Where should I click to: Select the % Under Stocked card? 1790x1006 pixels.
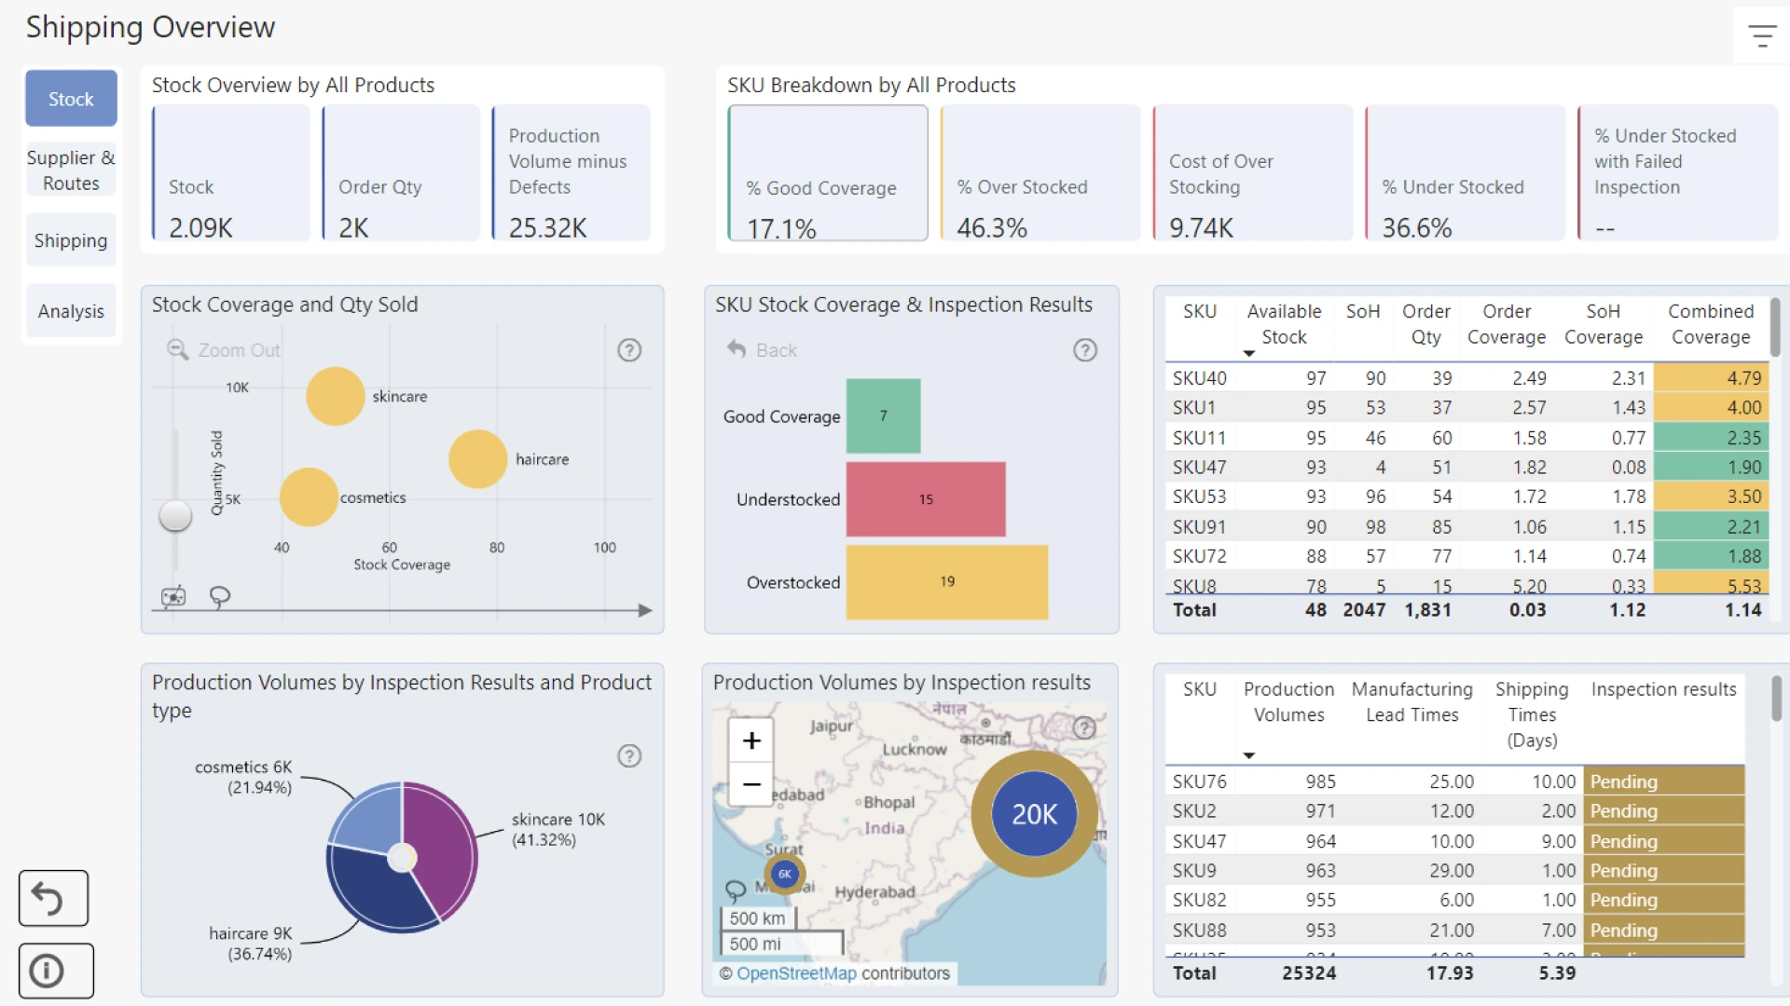point(1466,173)
